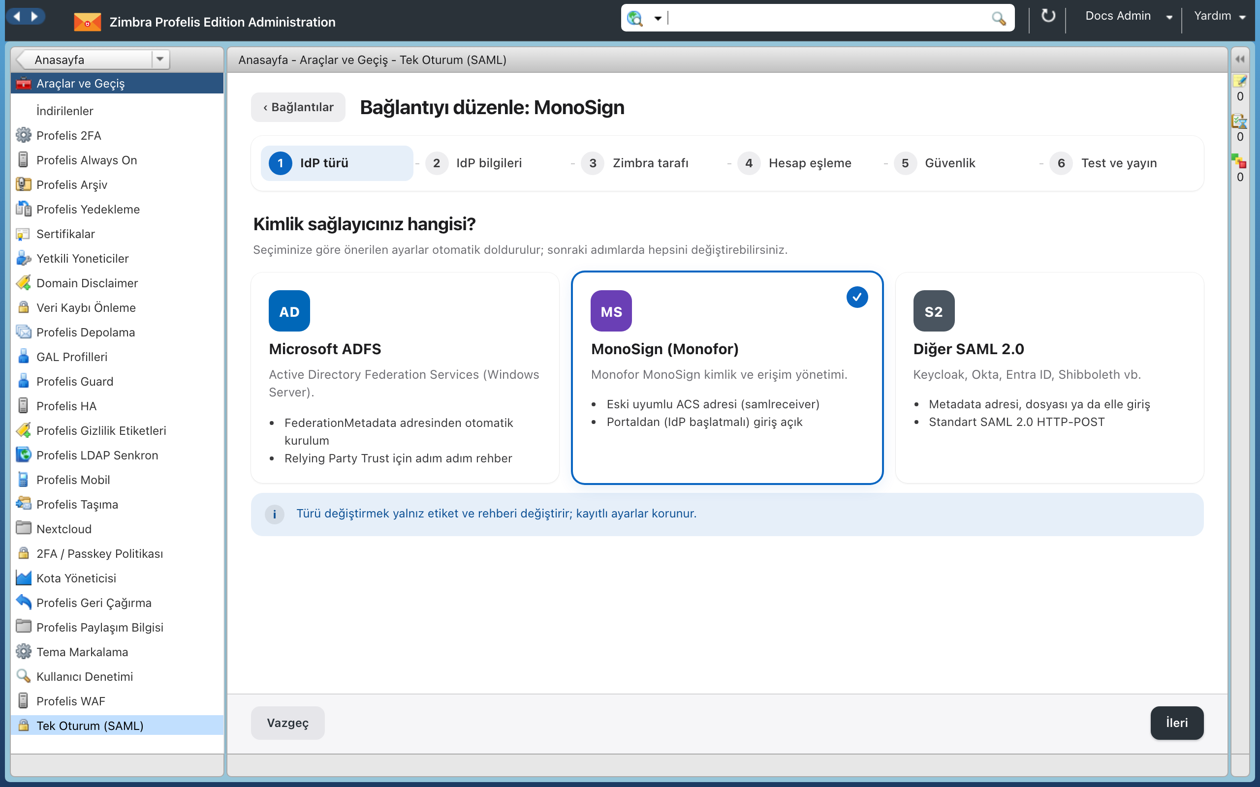Collapse the right status pane arrows
The image size is (1260, 787).
(x=1240, y=60)
